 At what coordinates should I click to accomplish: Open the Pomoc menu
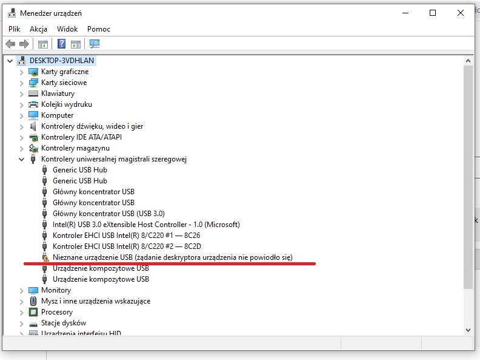99,29
